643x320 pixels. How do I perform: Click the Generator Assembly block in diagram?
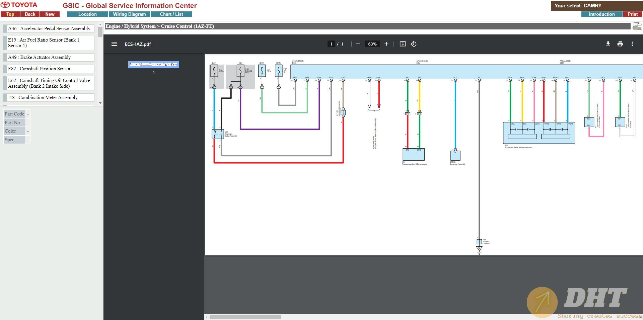click(455, 156)
